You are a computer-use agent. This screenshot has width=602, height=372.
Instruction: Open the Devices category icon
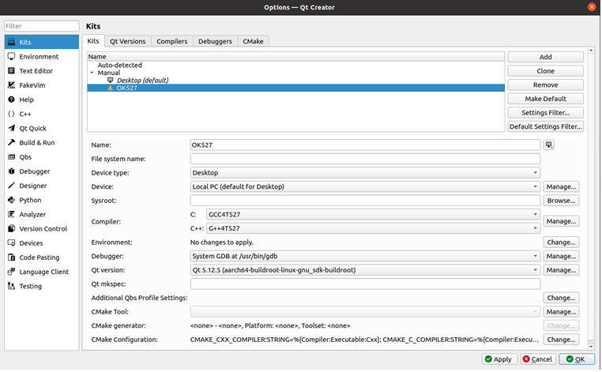pyautogui.click(x=12, y=243)
